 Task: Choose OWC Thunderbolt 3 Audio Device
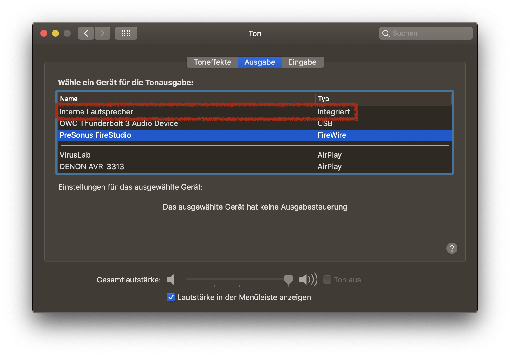tap(119, 123)
